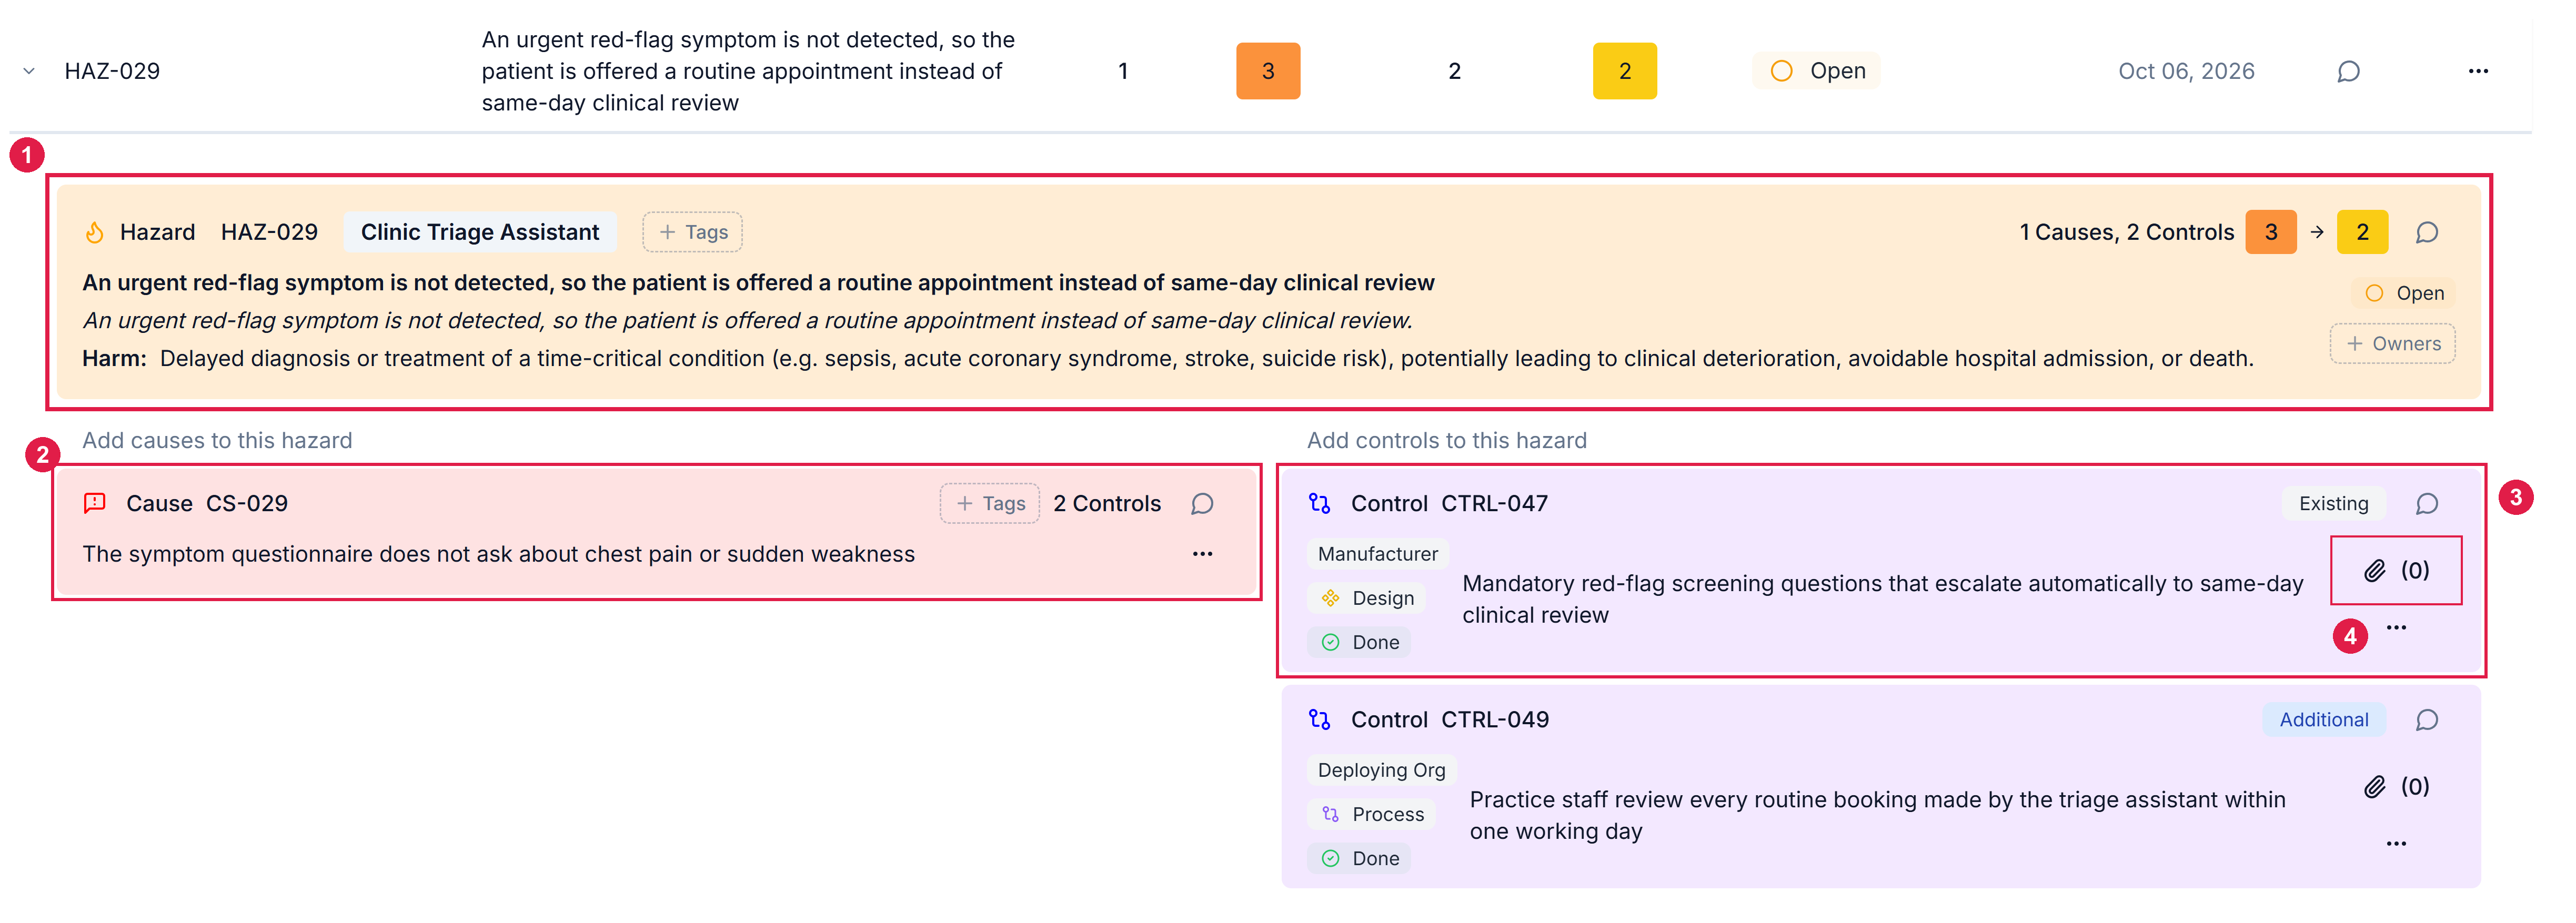The width and height of the screenshot is (2576, 923).
Task: Click Add causes to this hazard
Action: pyautogui.click(x=217, y=440)
